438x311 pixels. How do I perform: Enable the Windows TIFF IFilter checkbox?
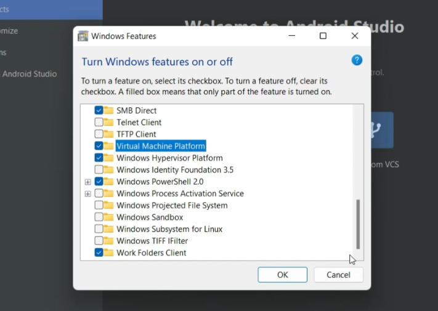[x=99, y=241]
